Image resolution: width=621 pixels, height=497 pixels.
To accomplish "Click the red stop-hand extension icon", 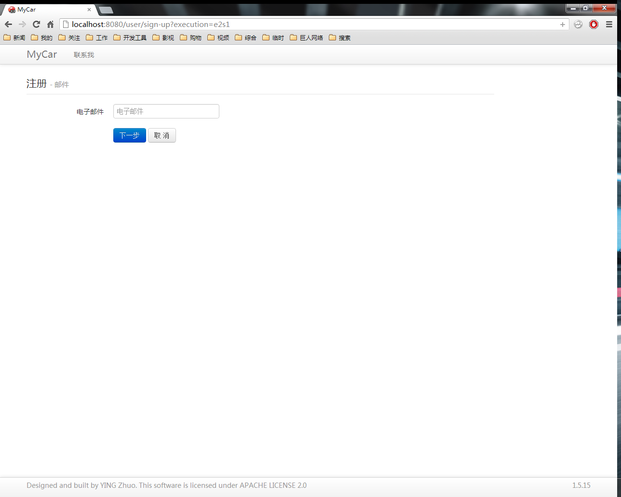I will [x=594, y=25].
